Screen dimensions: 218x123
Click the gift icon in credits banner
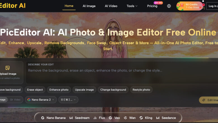(x=182, y=5)
